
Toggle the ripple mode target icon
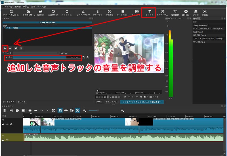coord(72,110)
